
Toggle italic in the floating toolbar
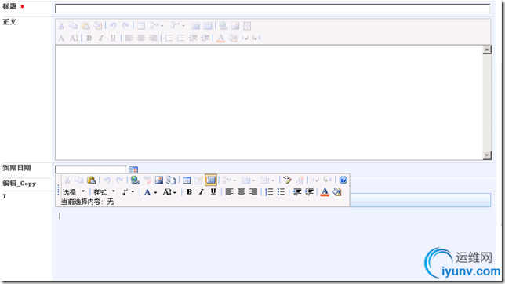pos(202,191)
